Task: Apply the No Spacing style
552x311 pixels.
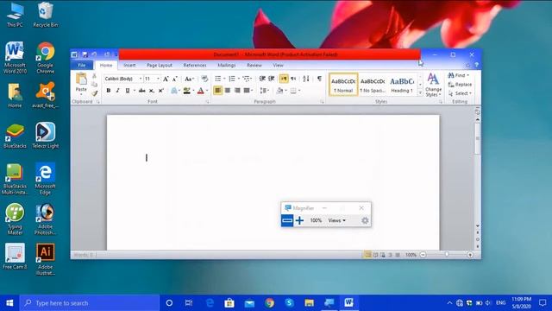Action: point(373,85)
